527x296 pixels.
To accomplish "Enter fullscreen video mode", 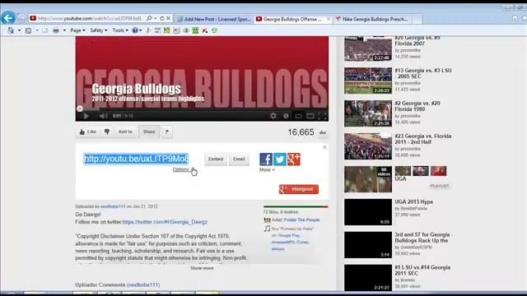I will pos(322,116).
